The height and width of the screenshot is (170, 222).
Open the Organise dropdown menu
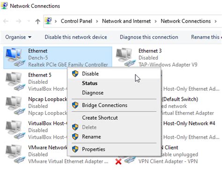pos(18,37)
